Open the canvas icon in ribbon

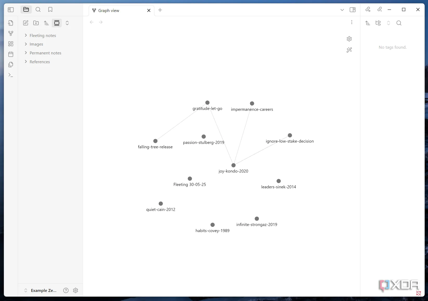click(11, 44)
